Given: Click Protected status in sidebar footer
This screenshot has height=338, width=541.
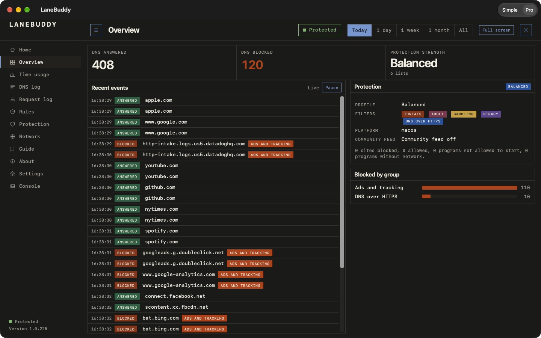Looking at the screenshot, I should click(24, 321).
